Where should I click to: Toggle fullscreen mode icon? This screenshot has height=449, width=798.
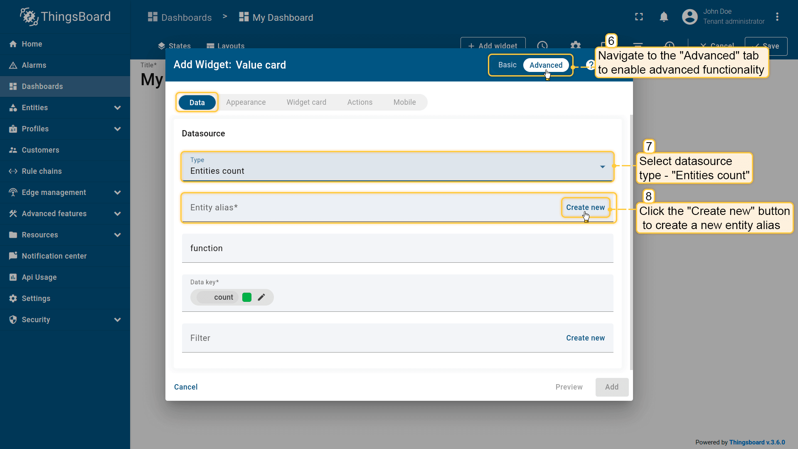(x=639, y=17)
